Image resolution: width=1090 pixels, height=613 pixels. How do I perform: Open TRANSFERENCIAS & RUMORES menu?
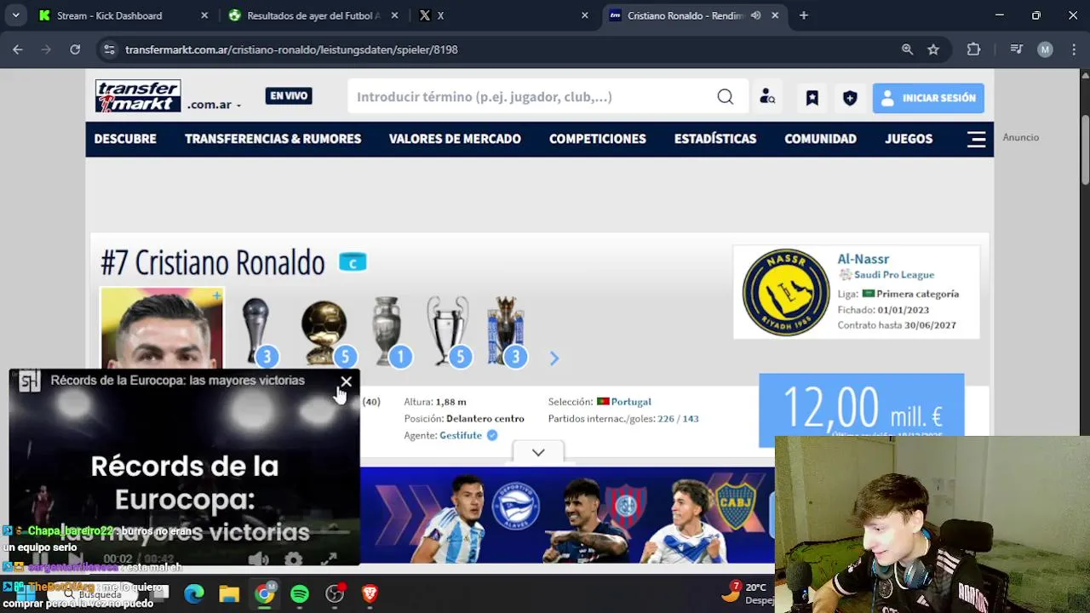272,139
